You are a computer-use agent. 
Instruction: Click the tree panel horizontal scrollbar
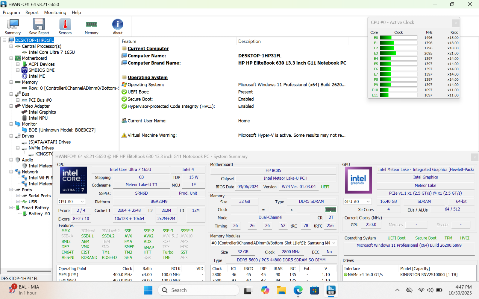[x=29, y=271]
